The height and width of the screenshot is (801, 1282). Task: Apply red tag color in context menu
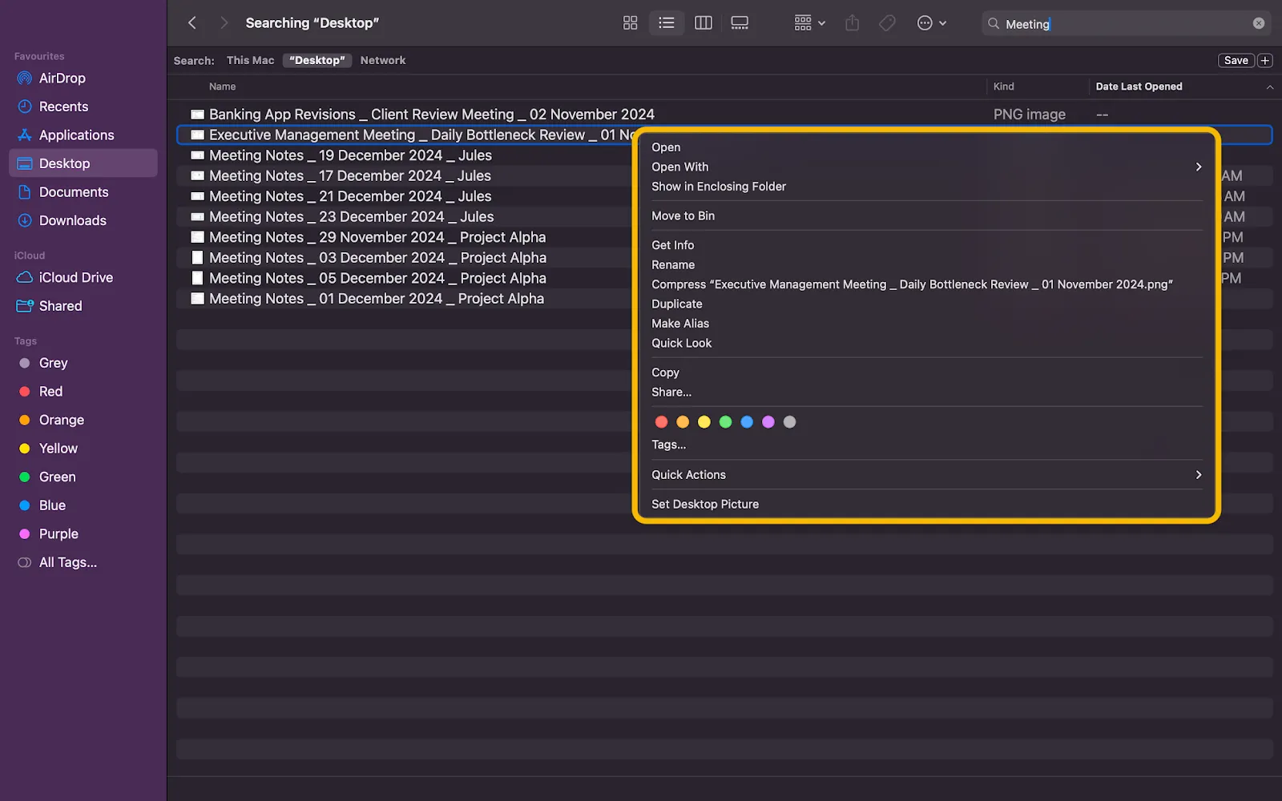[x=661, y=422]
